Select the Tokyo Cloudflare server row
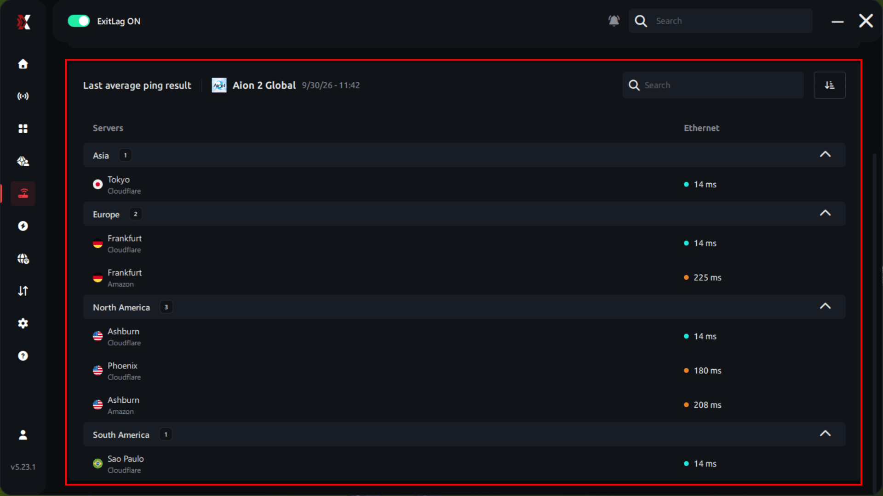883x496 pixels. [464, 185]
